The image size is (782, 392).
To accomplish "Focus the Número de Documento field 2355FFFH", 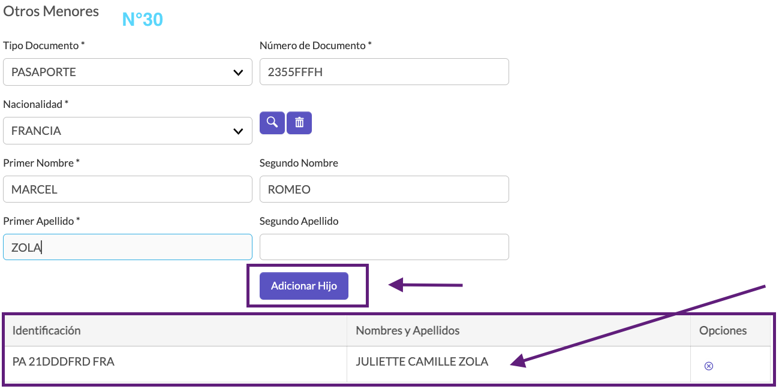I will 384,72.
